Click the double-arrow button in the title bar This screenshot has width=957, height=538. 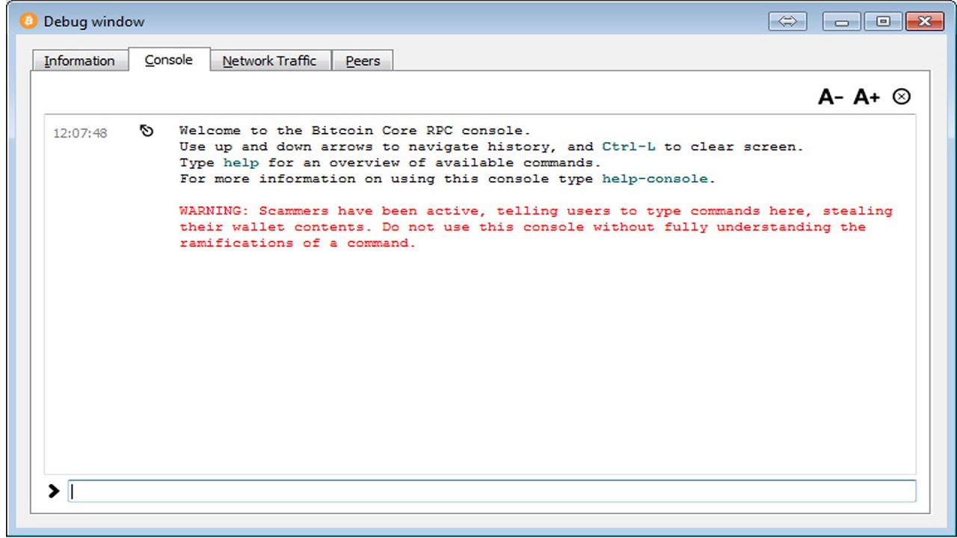pos(788,21)
